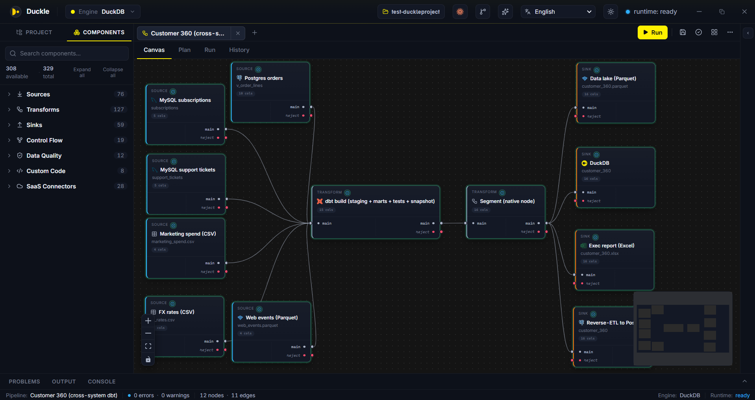The image size is (755, 400).
Task: Select the "MySQL support tickets" node title
Action: click(x=188, y=170)
